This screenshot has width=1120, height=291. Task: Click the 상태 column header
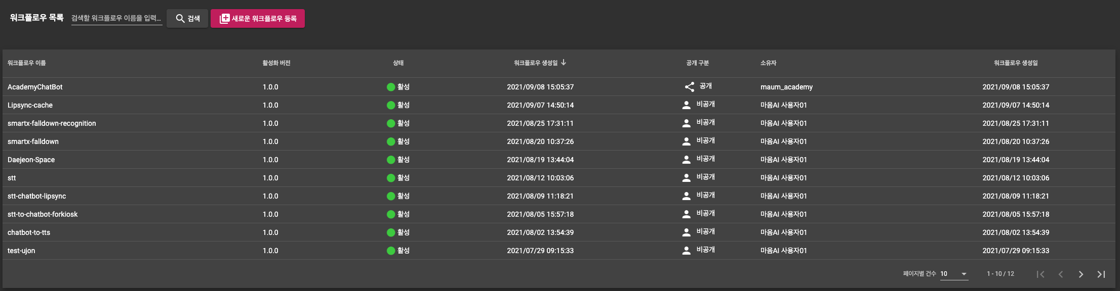398,63
